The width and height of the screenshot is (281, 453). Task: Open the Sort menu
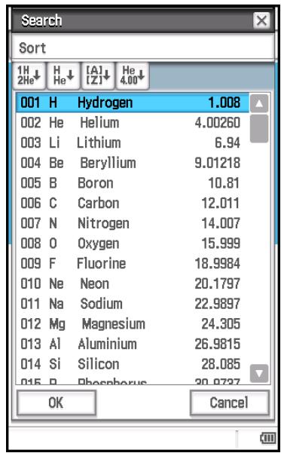pyautogui.click(x=32, y=47)
